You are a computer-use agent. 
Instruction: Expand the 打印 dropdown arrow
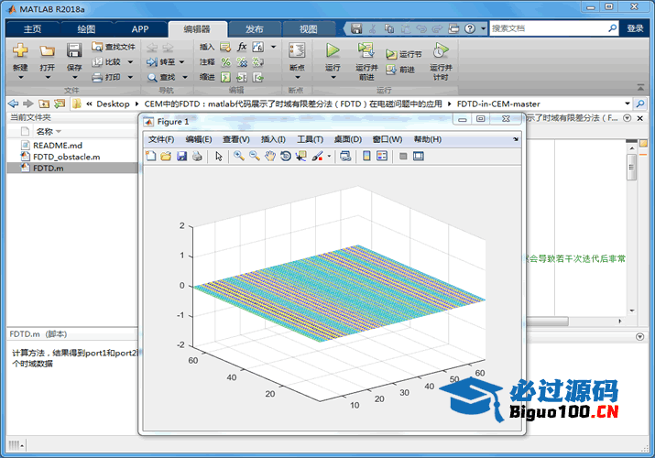[x=130, y=77]
